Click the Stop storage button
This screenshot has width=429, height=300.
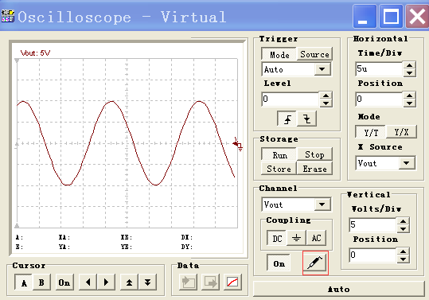(314, 154)
